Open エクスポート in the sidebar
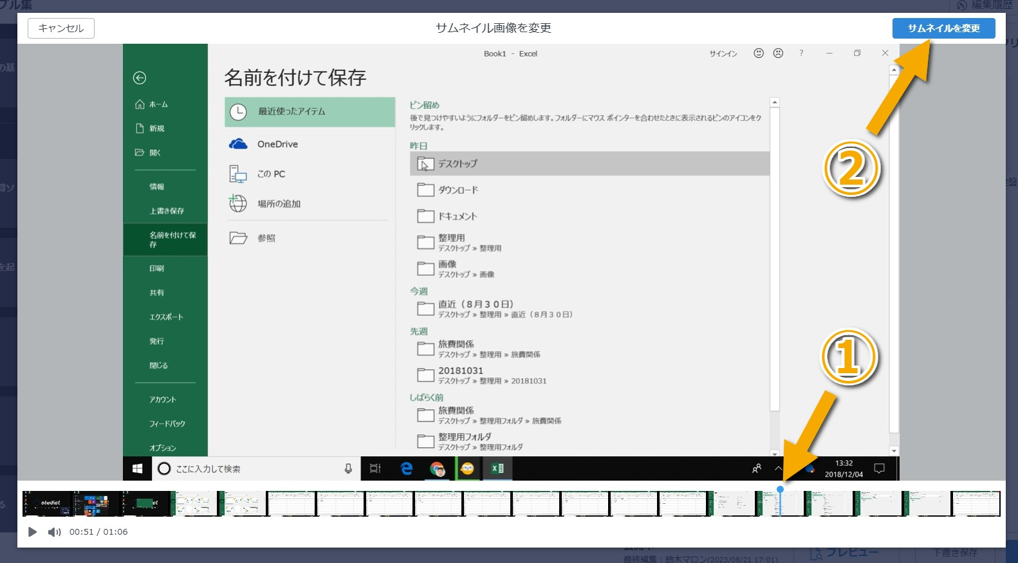Image resolution: width=1018 pixels, height=563 pixels. point(166,317)
